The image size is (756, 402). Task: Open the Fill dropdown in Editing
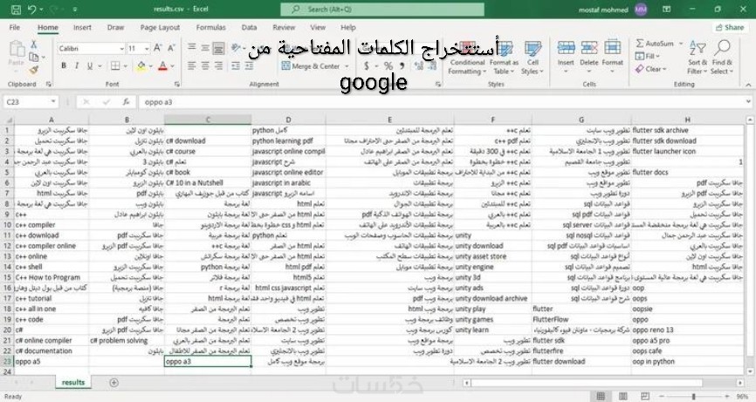point(648,56)
